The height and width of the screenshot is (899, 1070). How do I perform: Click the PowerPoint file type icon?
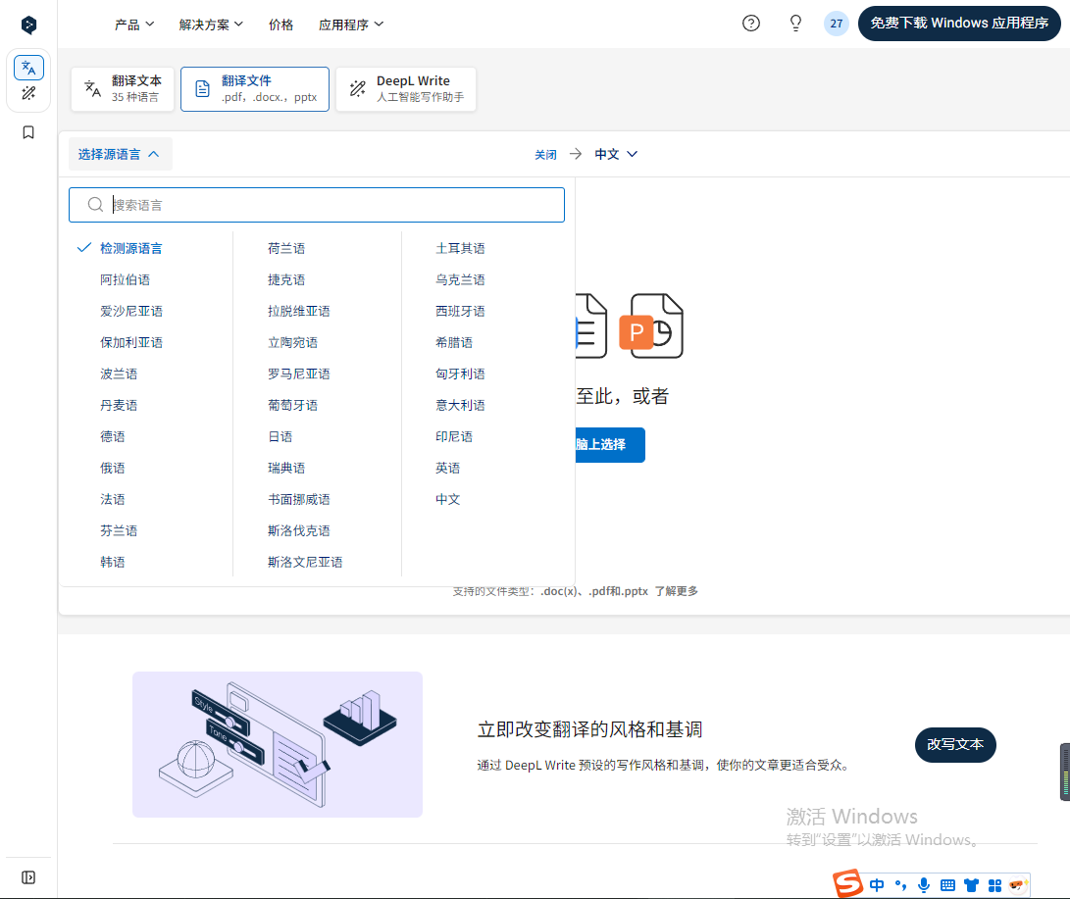pos(651,326)
